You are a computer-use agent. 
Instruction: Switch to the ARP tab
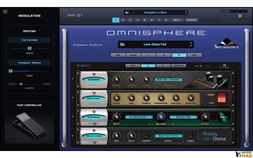pyautogui.click(x=194, y=55)
